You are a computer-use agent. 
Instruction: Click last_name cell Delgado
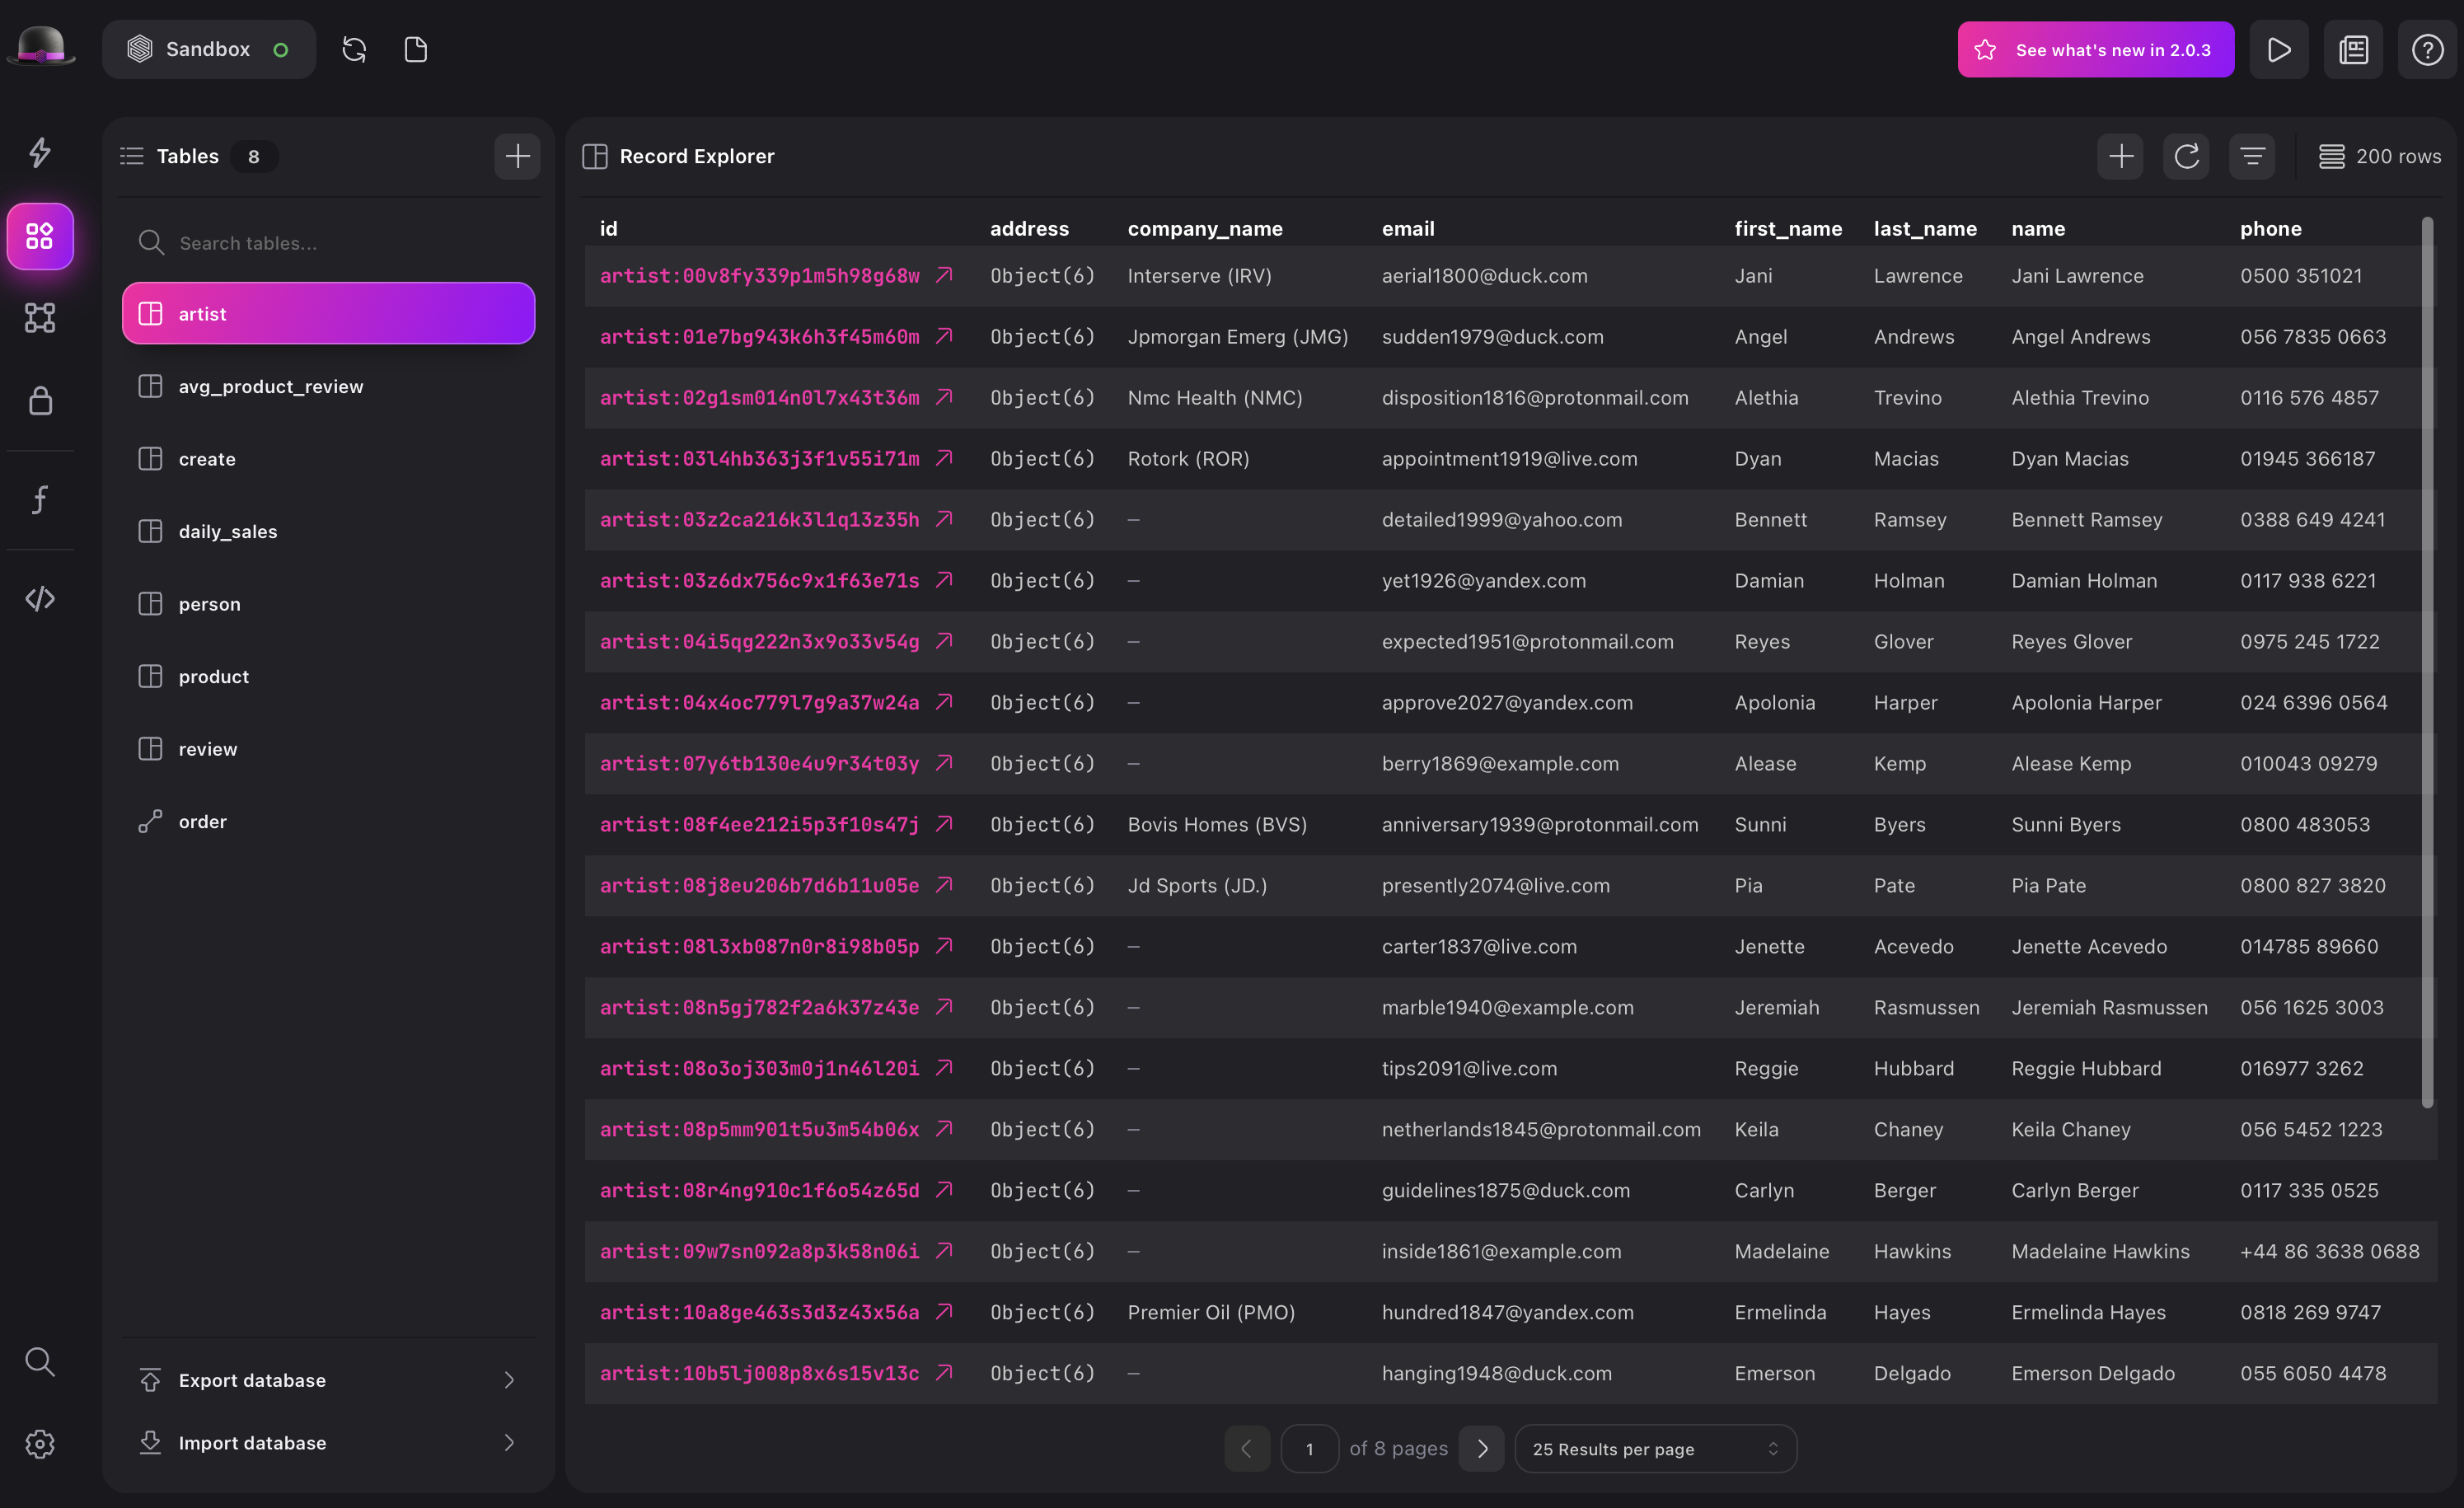pyautogui.click(x=1911, y=1373)
